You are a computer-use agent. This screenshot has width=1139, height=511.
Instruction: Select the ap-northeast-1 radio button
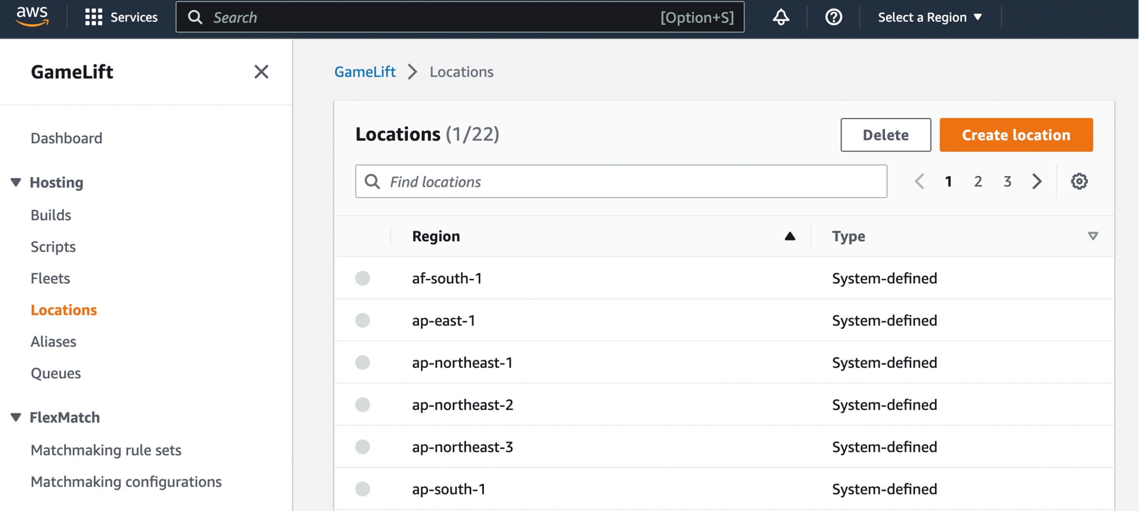coord(362,362)
